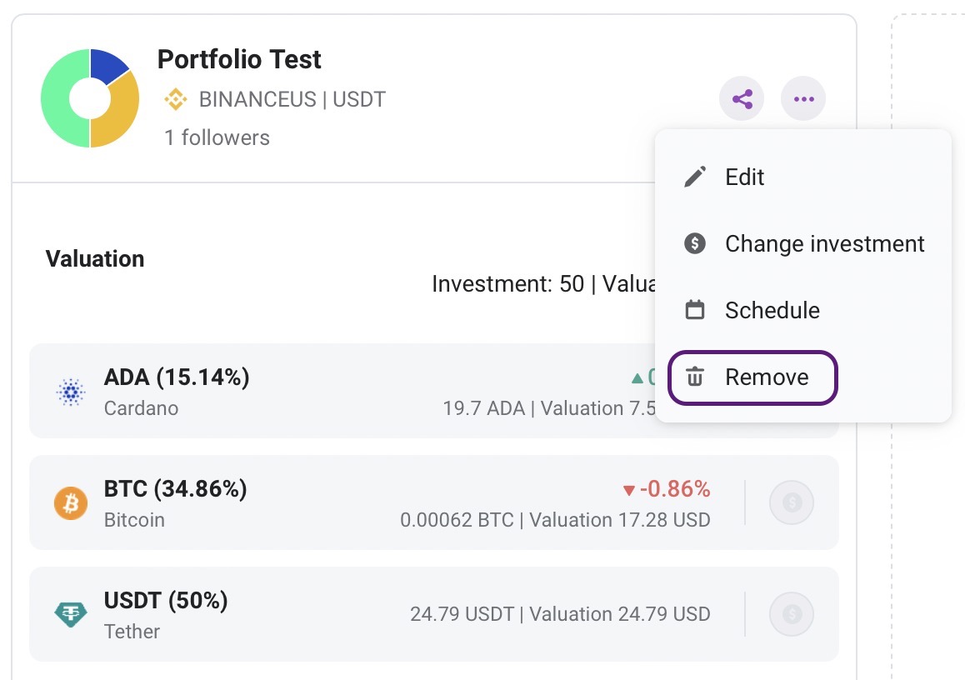Click Remove in the options menu

click(x=752, y=377)
